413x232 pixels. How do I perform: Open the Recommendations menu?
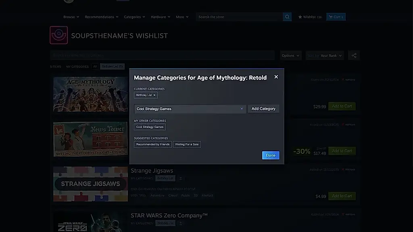[101, 17]
